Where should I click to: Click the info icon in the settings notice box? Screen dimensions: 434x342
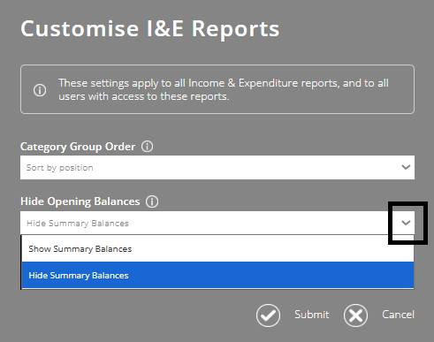[x=40, y=90]
